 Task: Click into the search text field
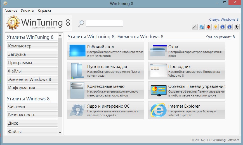[104, 23]
